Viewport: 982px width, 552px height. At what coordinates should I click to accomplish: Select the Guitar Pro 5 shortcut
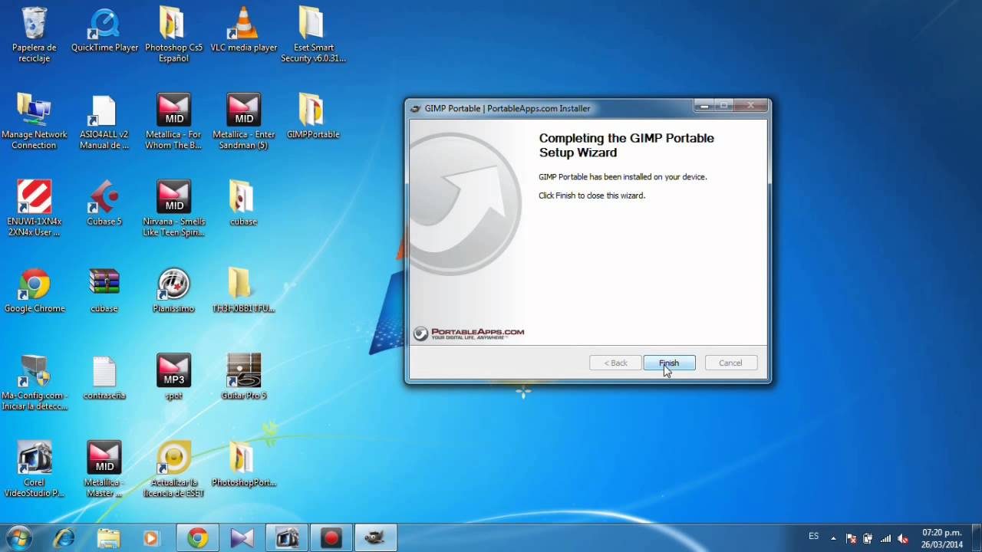[244, 378]
